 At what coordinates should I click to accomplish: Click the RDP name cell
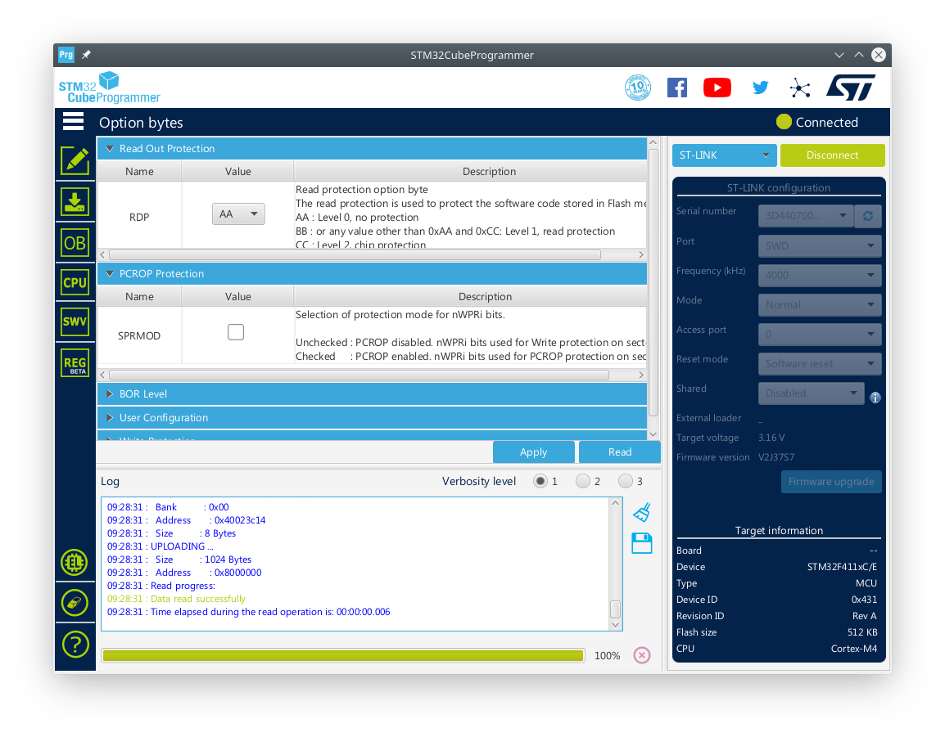coord(139,217)
